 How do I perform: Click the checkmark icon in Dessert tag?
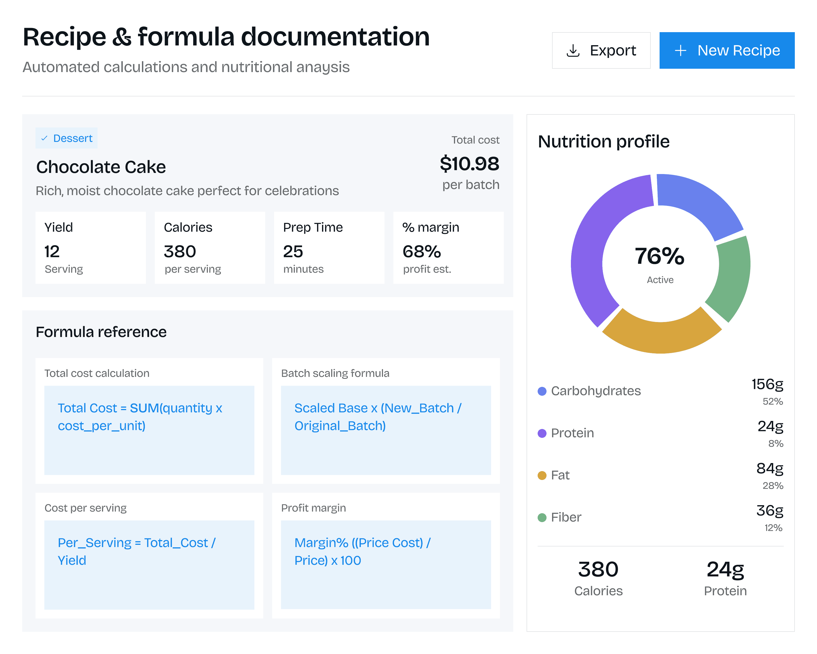(x=44, y=138)
